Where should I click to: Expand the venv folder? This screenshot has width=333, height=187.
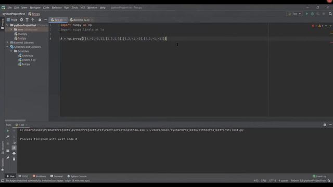pos(11,30)
